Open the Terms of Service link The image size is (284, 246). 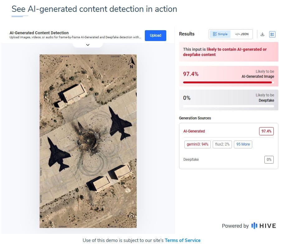(182, 240)
